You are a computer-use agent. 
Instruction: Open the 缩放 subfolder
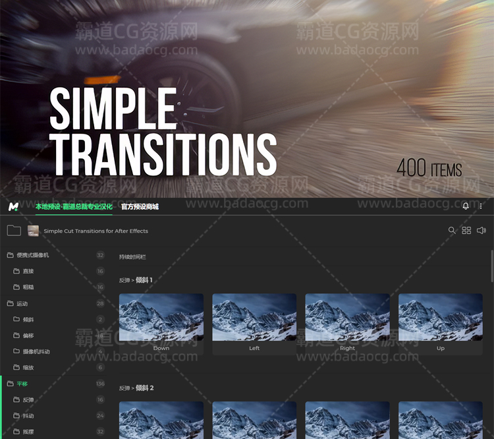pos(28,367)
